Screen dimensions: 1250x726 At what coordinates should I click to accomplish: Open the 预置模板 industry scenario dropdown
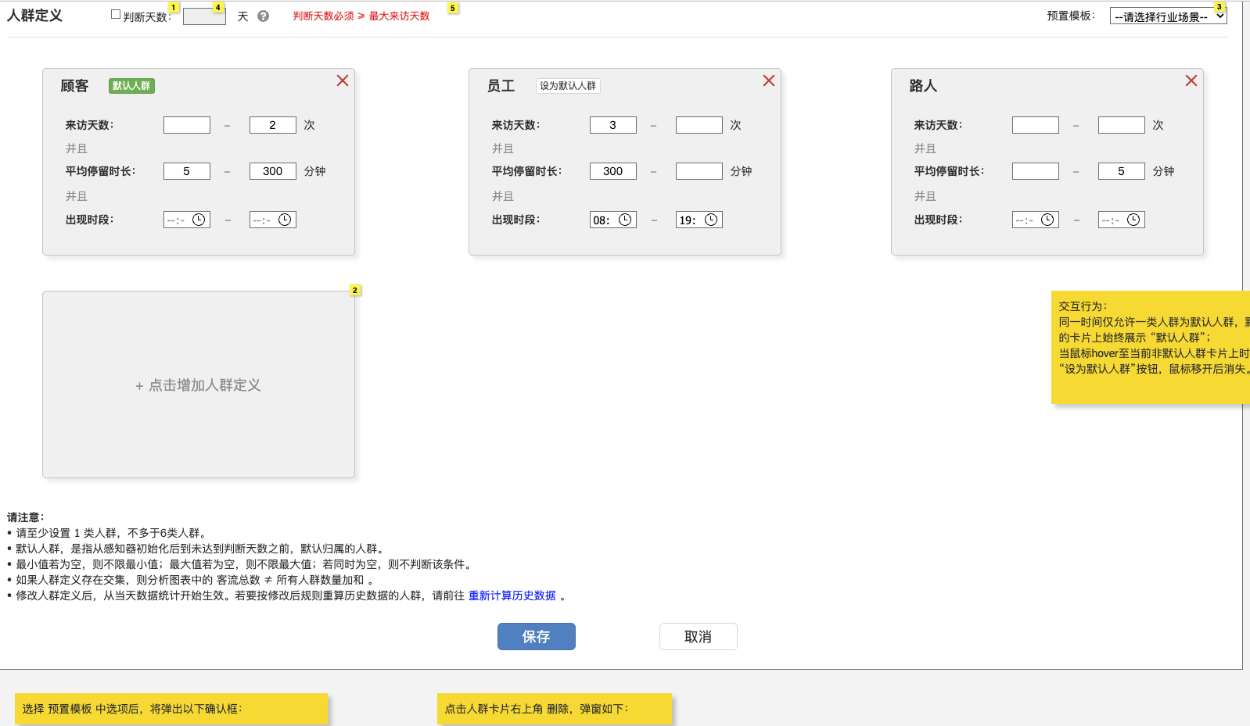(x=1168, y=16)
